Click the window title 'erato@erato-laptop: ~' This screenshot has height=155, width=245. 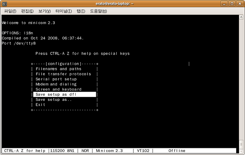point(115,4)
